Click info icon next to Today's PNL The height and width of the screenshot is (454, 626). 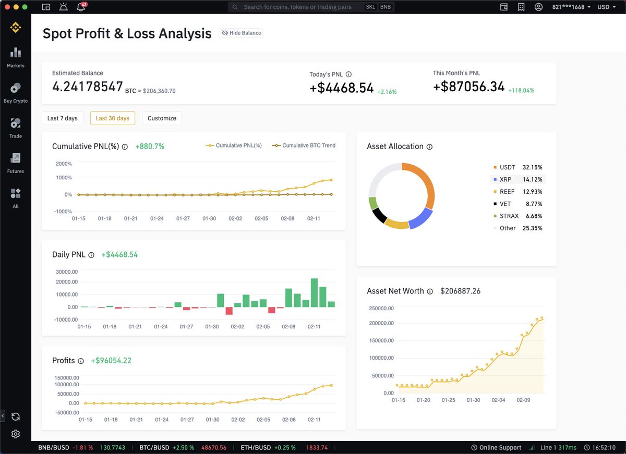click(x=348, y=75)
